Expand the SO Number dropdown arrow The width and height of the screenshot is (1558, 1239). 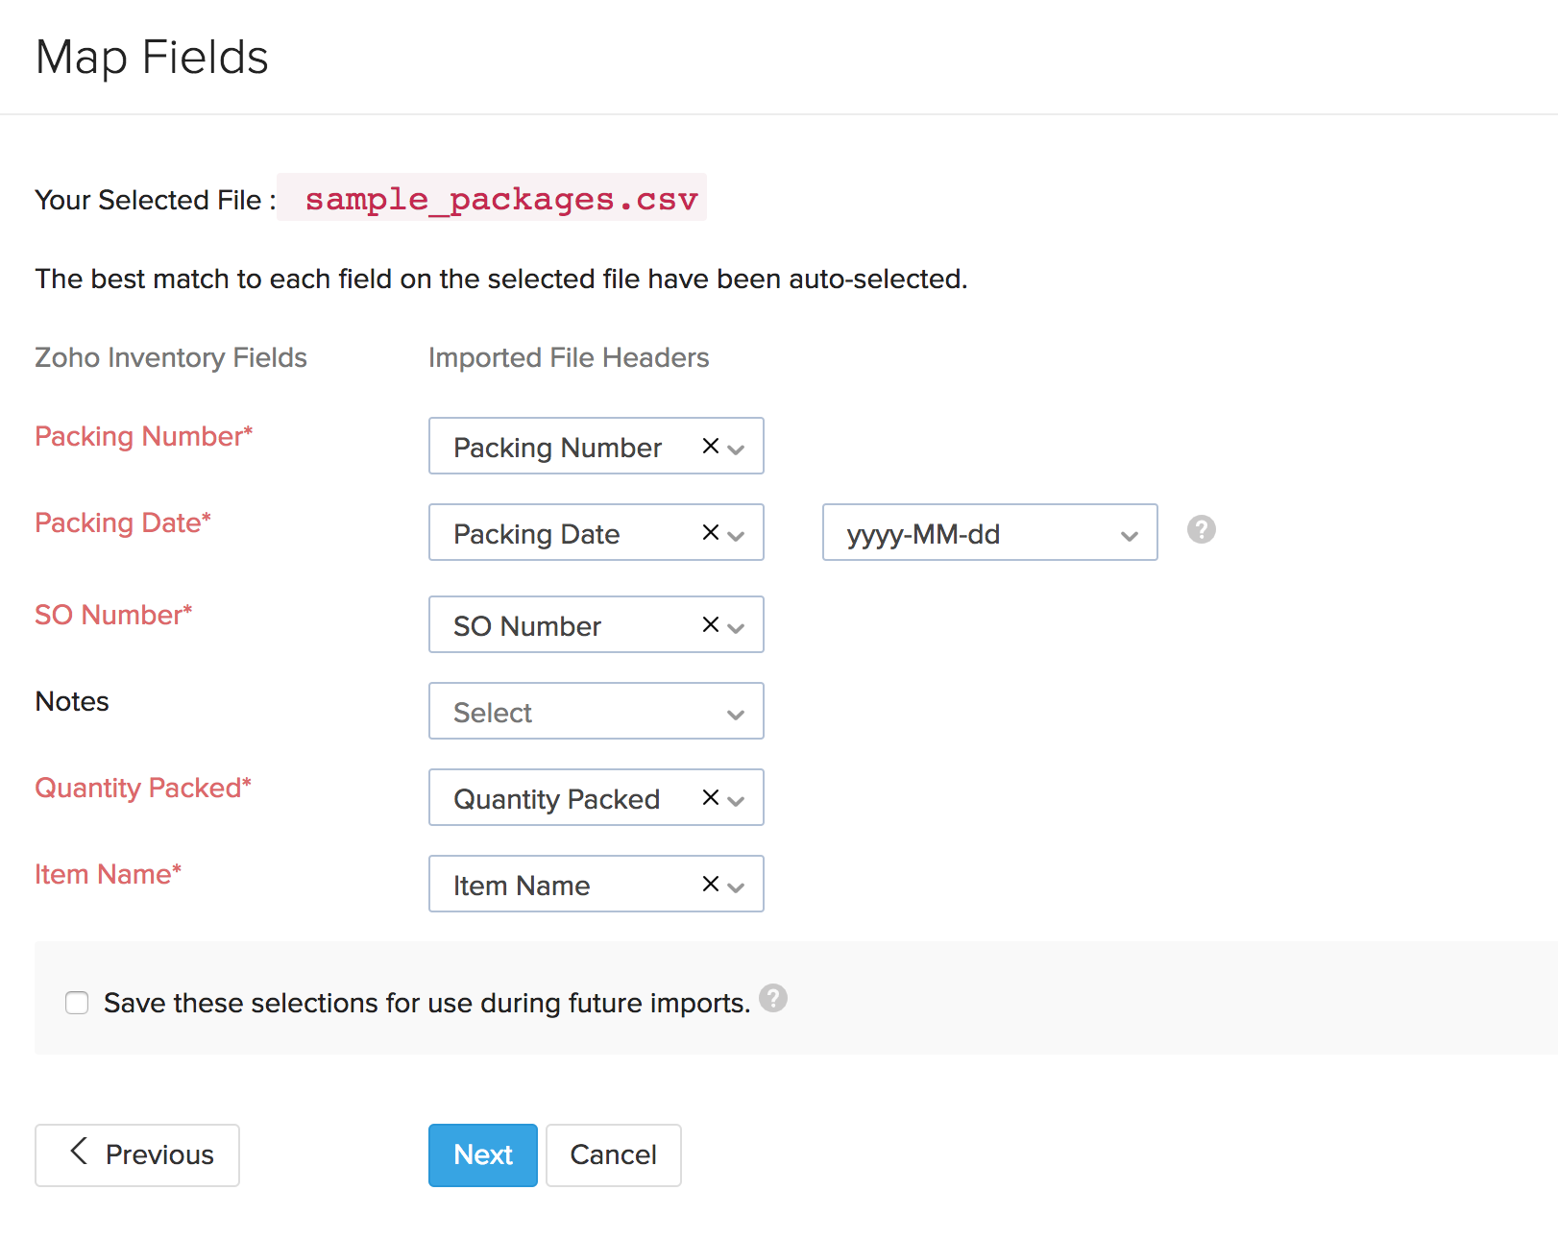(737, 627)
